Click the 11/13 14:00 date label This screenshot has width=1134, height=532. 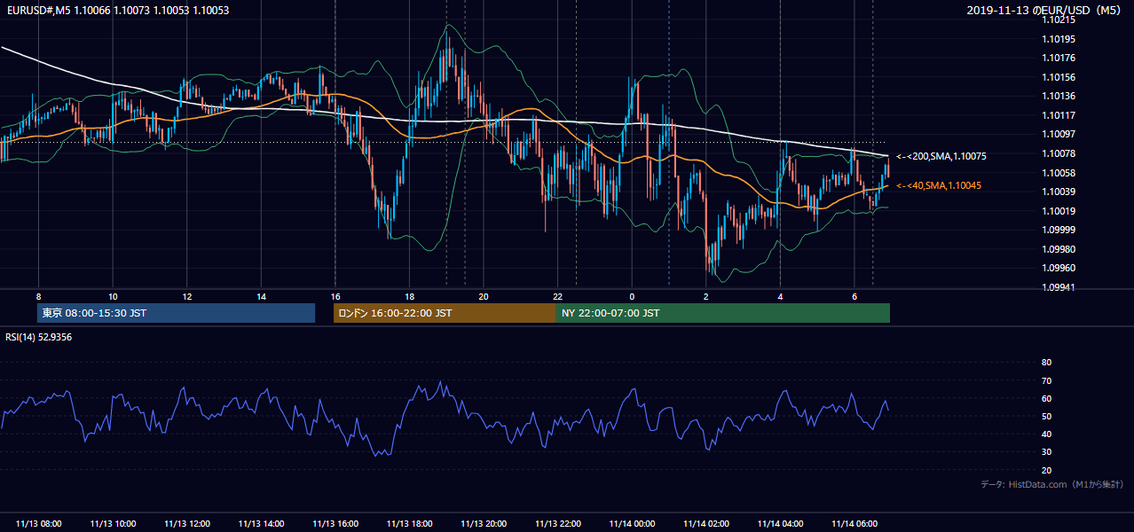click(262, 524)
